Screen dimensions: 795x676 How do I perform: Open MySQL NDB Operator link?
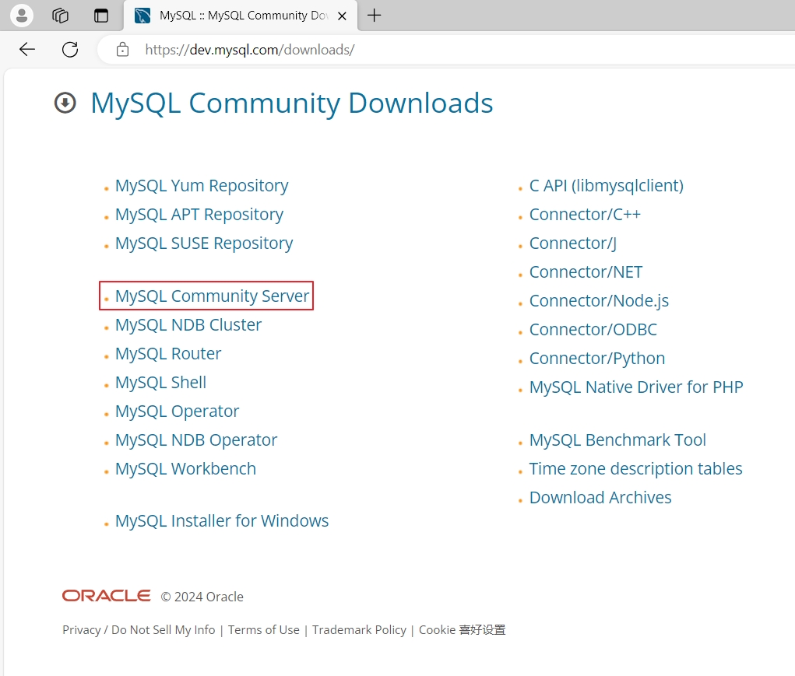[195, 440]
